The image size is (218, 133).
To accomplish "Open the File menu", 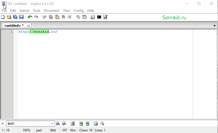I will tap(4, 11).
